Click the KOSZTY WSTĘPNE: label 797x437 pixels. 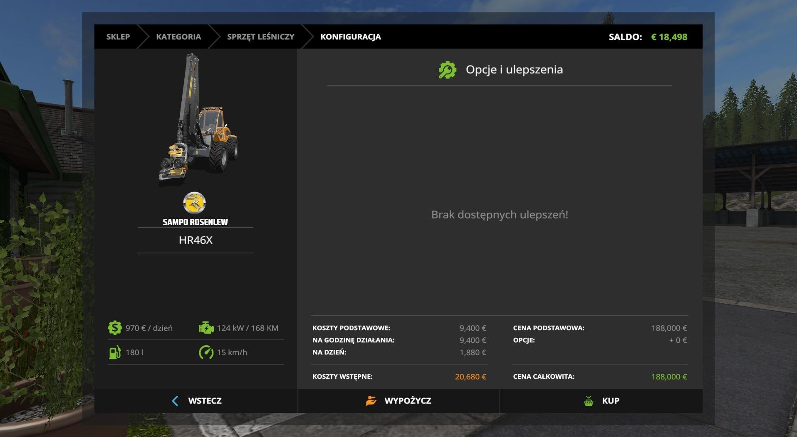(x=342, y=376)
